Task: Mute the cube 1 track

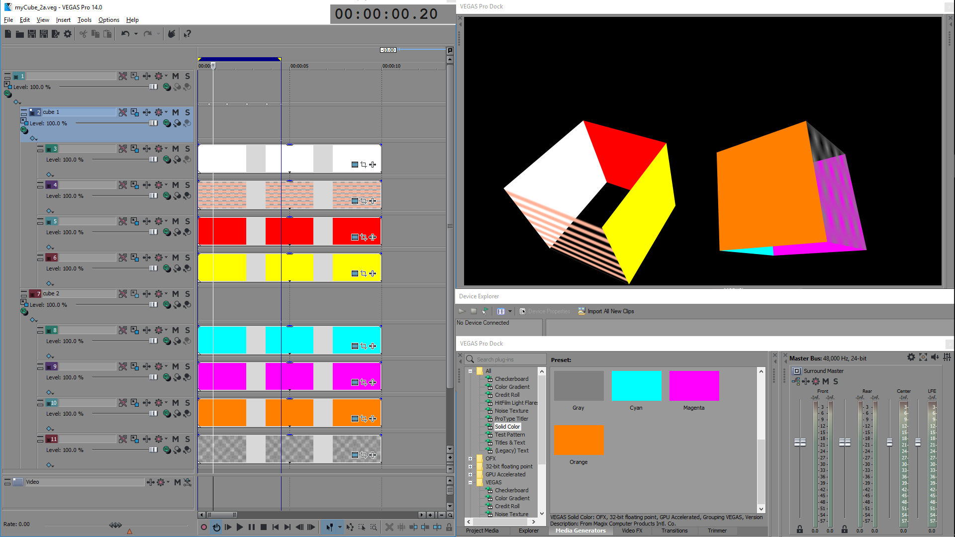Action: tap(176, 112)
